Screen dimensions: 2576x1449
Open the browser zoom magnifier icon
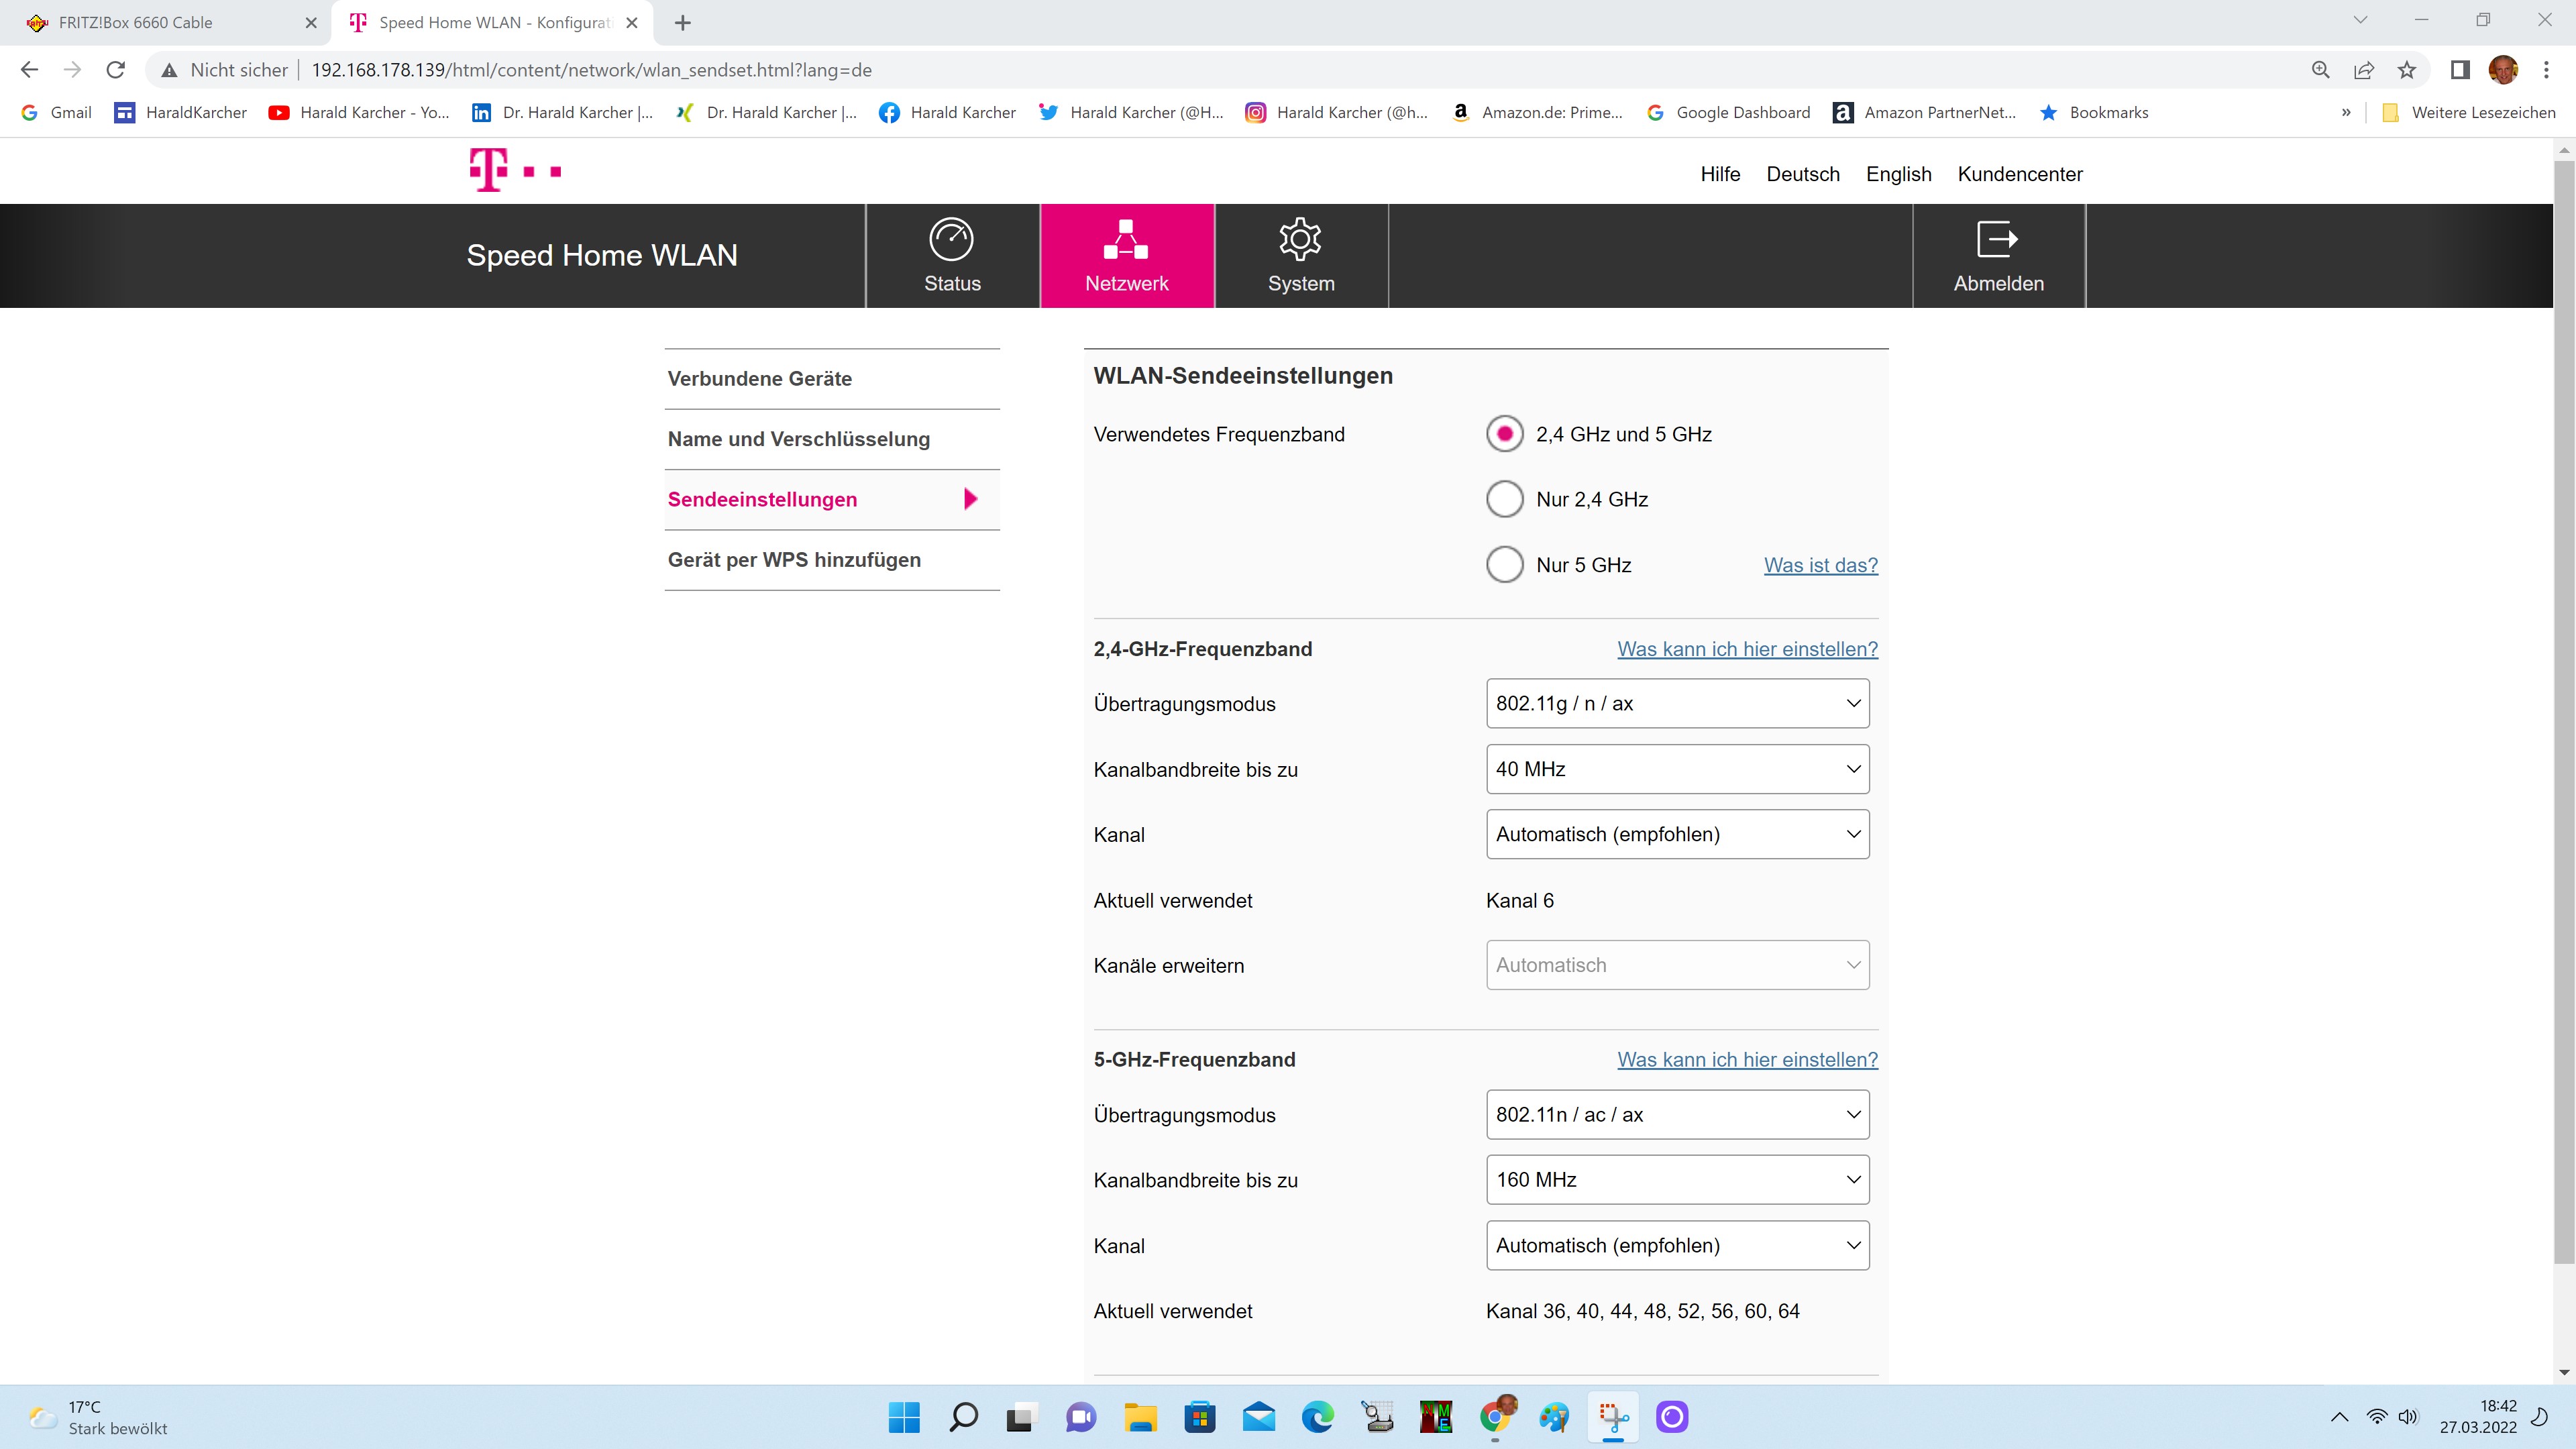(2320, 70)
